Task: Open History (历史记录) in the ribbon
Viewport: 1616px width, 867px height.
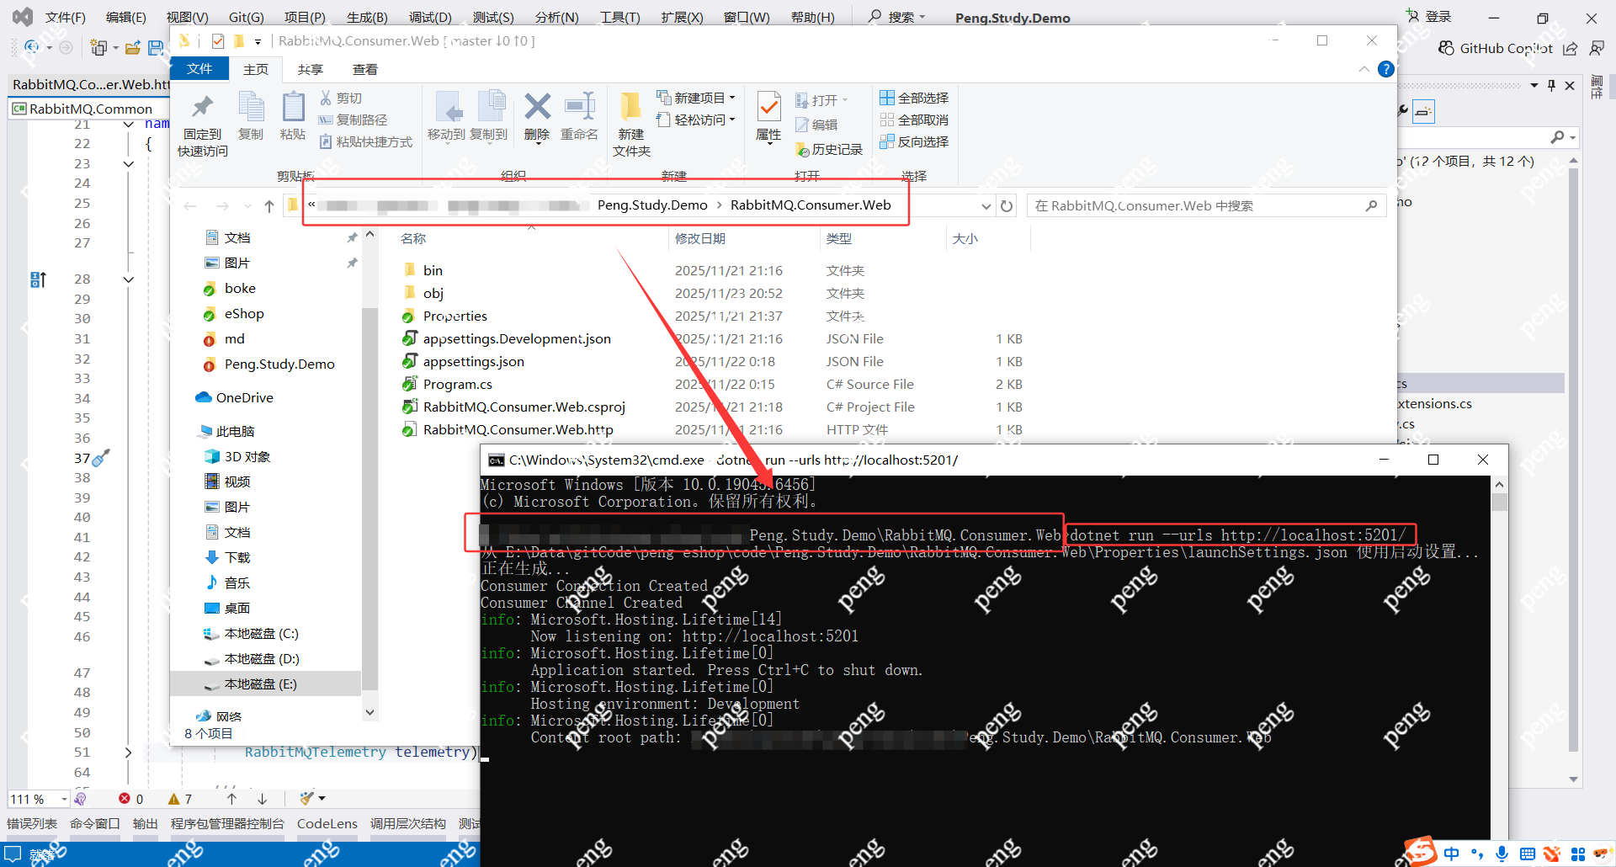Action: pos(829,149)
